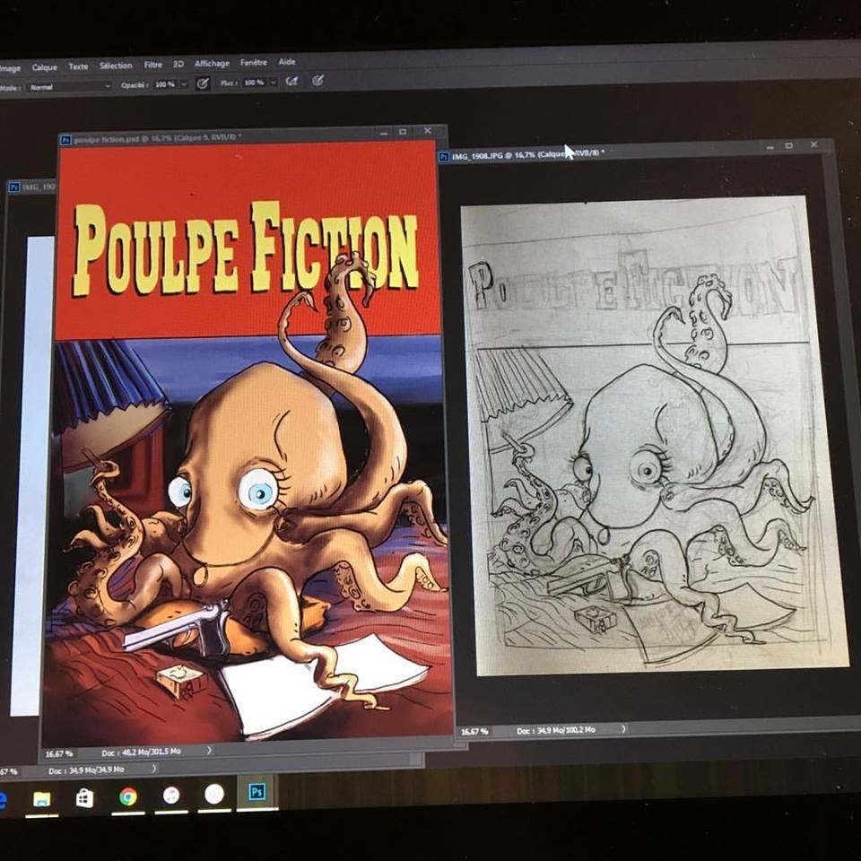Minimize the IMG_1908.JPG document window
The width and height of the screenshot is (861, 861).
(770, 146)
